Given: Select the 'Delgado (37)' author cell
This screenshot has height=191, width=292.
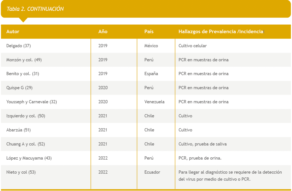Looking at the screenshot, I should click(x=19, y=46).
